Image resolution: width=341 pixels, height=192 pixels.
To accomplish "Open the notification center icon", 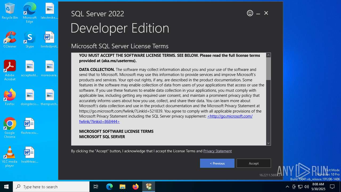I will (x=332, y=187).
